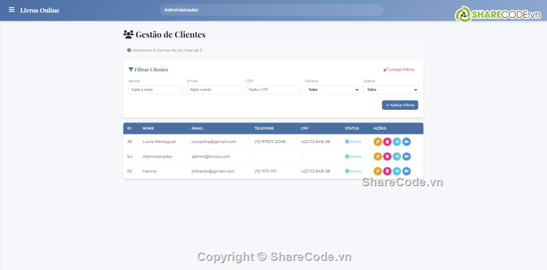Open the hamburger menu beside Livros Online
The width and height of the screenshot is (547, 270).
coord(12,10)
